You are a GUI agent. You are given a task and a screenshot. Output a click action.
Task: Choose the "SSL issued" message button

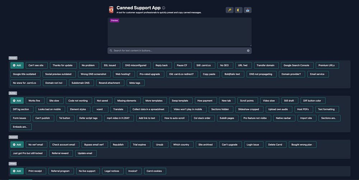(x=111, y=65)
